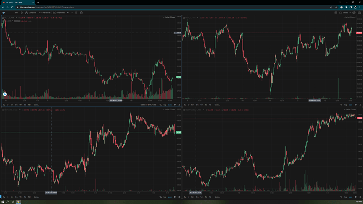363x204 pixels.
Task: Select 1d range on top-left chart
Action: (29, 105)
